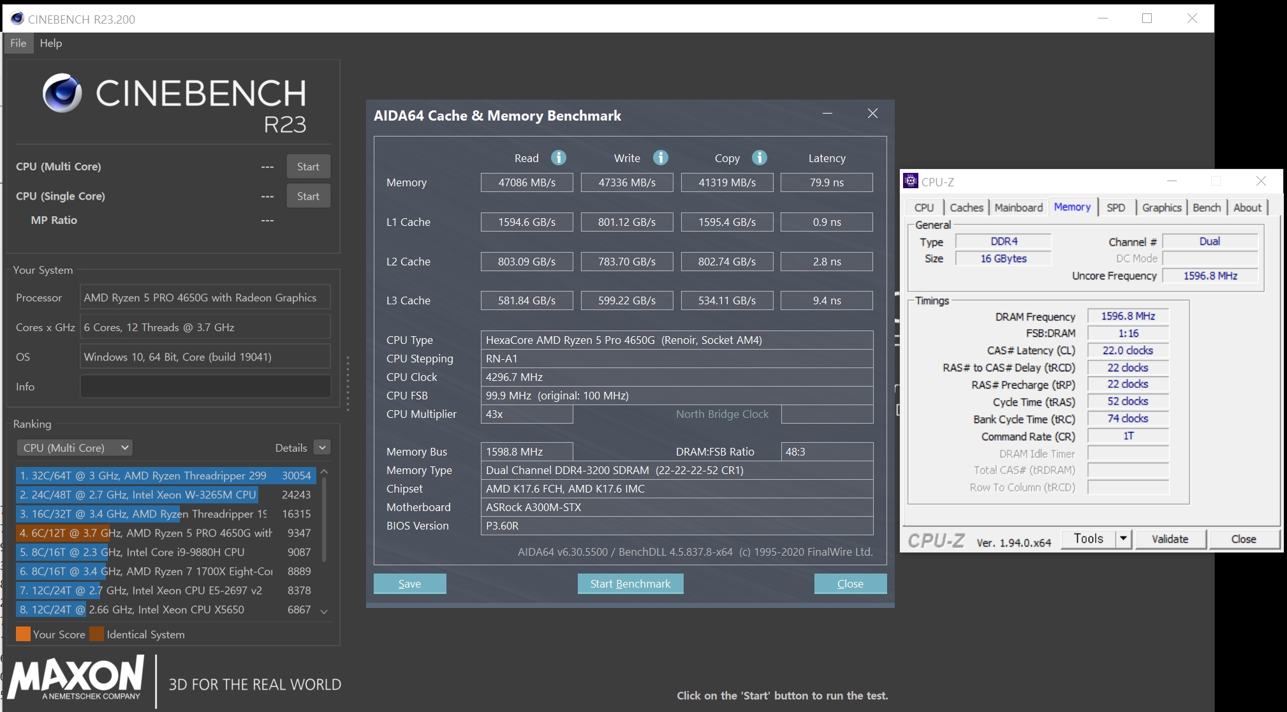The width and height of the screenshot is (1287, 712).
Task: Open the CPU-Z Tools dropdown arrow
Action: point(1123,539)
